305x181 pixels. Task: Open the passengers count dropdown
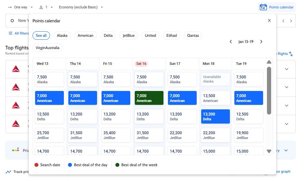click(46, 7)
